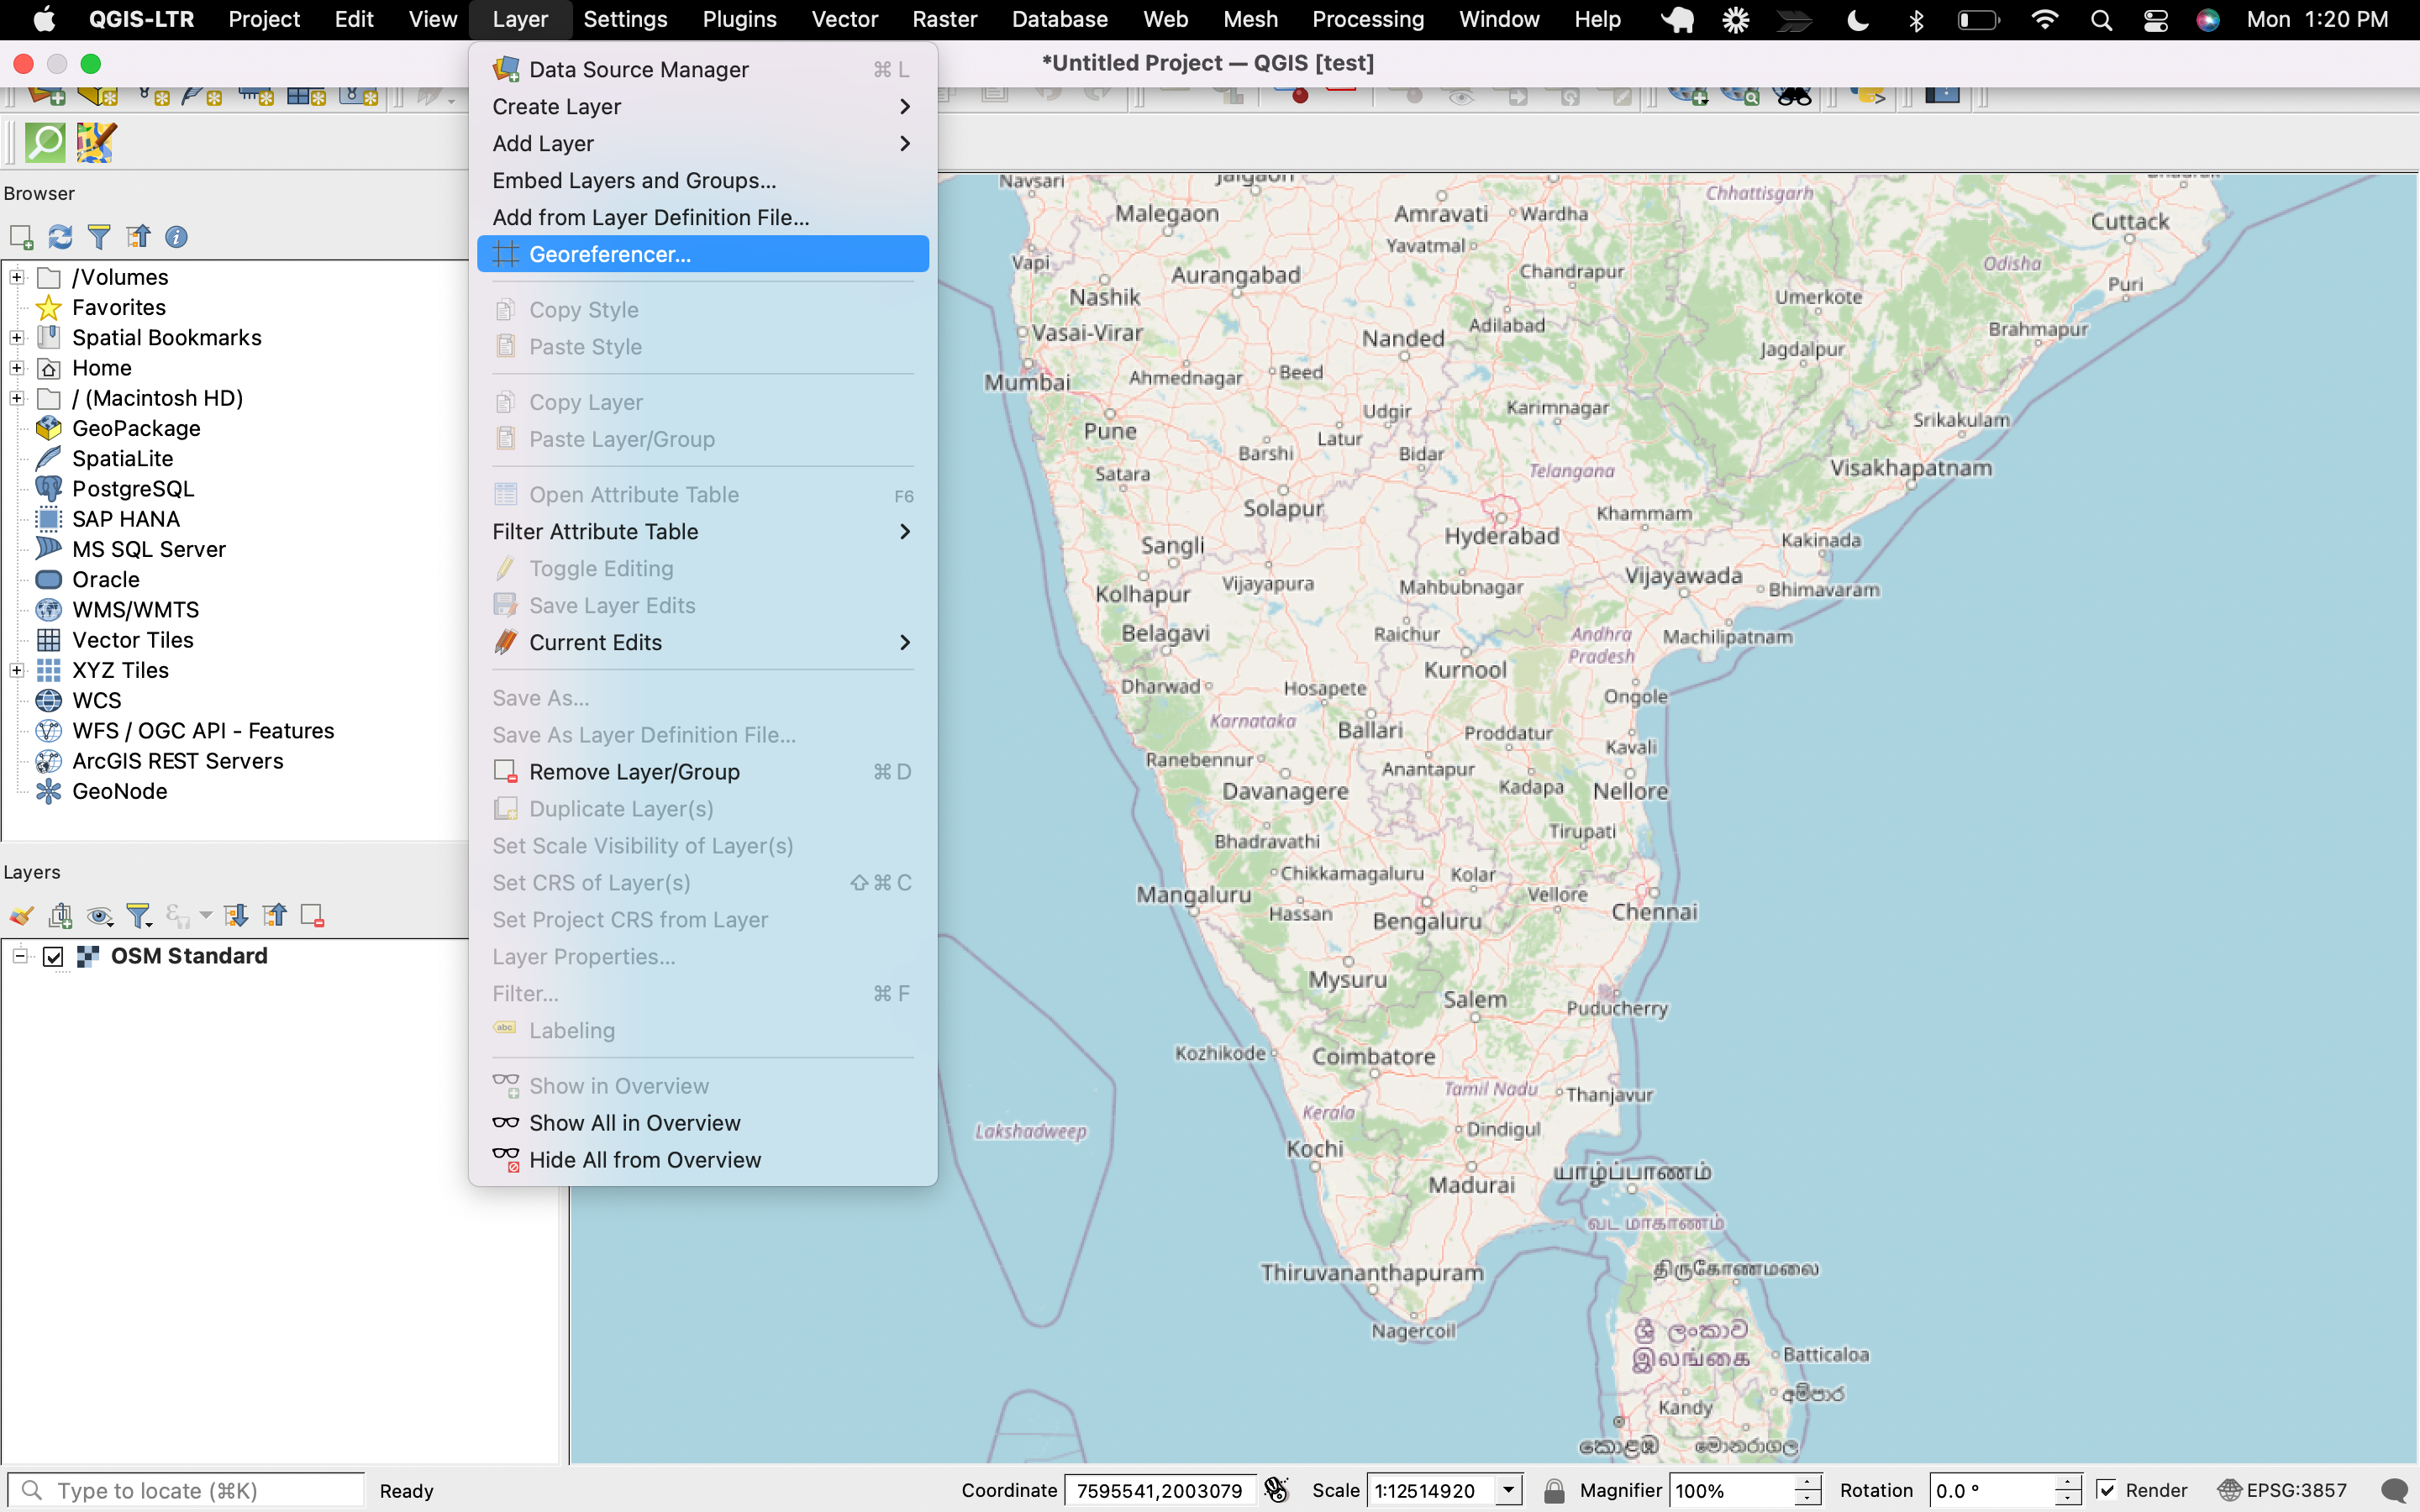Toggle mouse extents display icon in status bar
The width and height of the screenshot is (2420, 1512).
[x=1276, y=1490]
